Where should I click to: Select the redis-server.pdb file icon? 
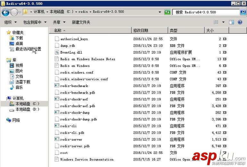[x=57, y=146]
